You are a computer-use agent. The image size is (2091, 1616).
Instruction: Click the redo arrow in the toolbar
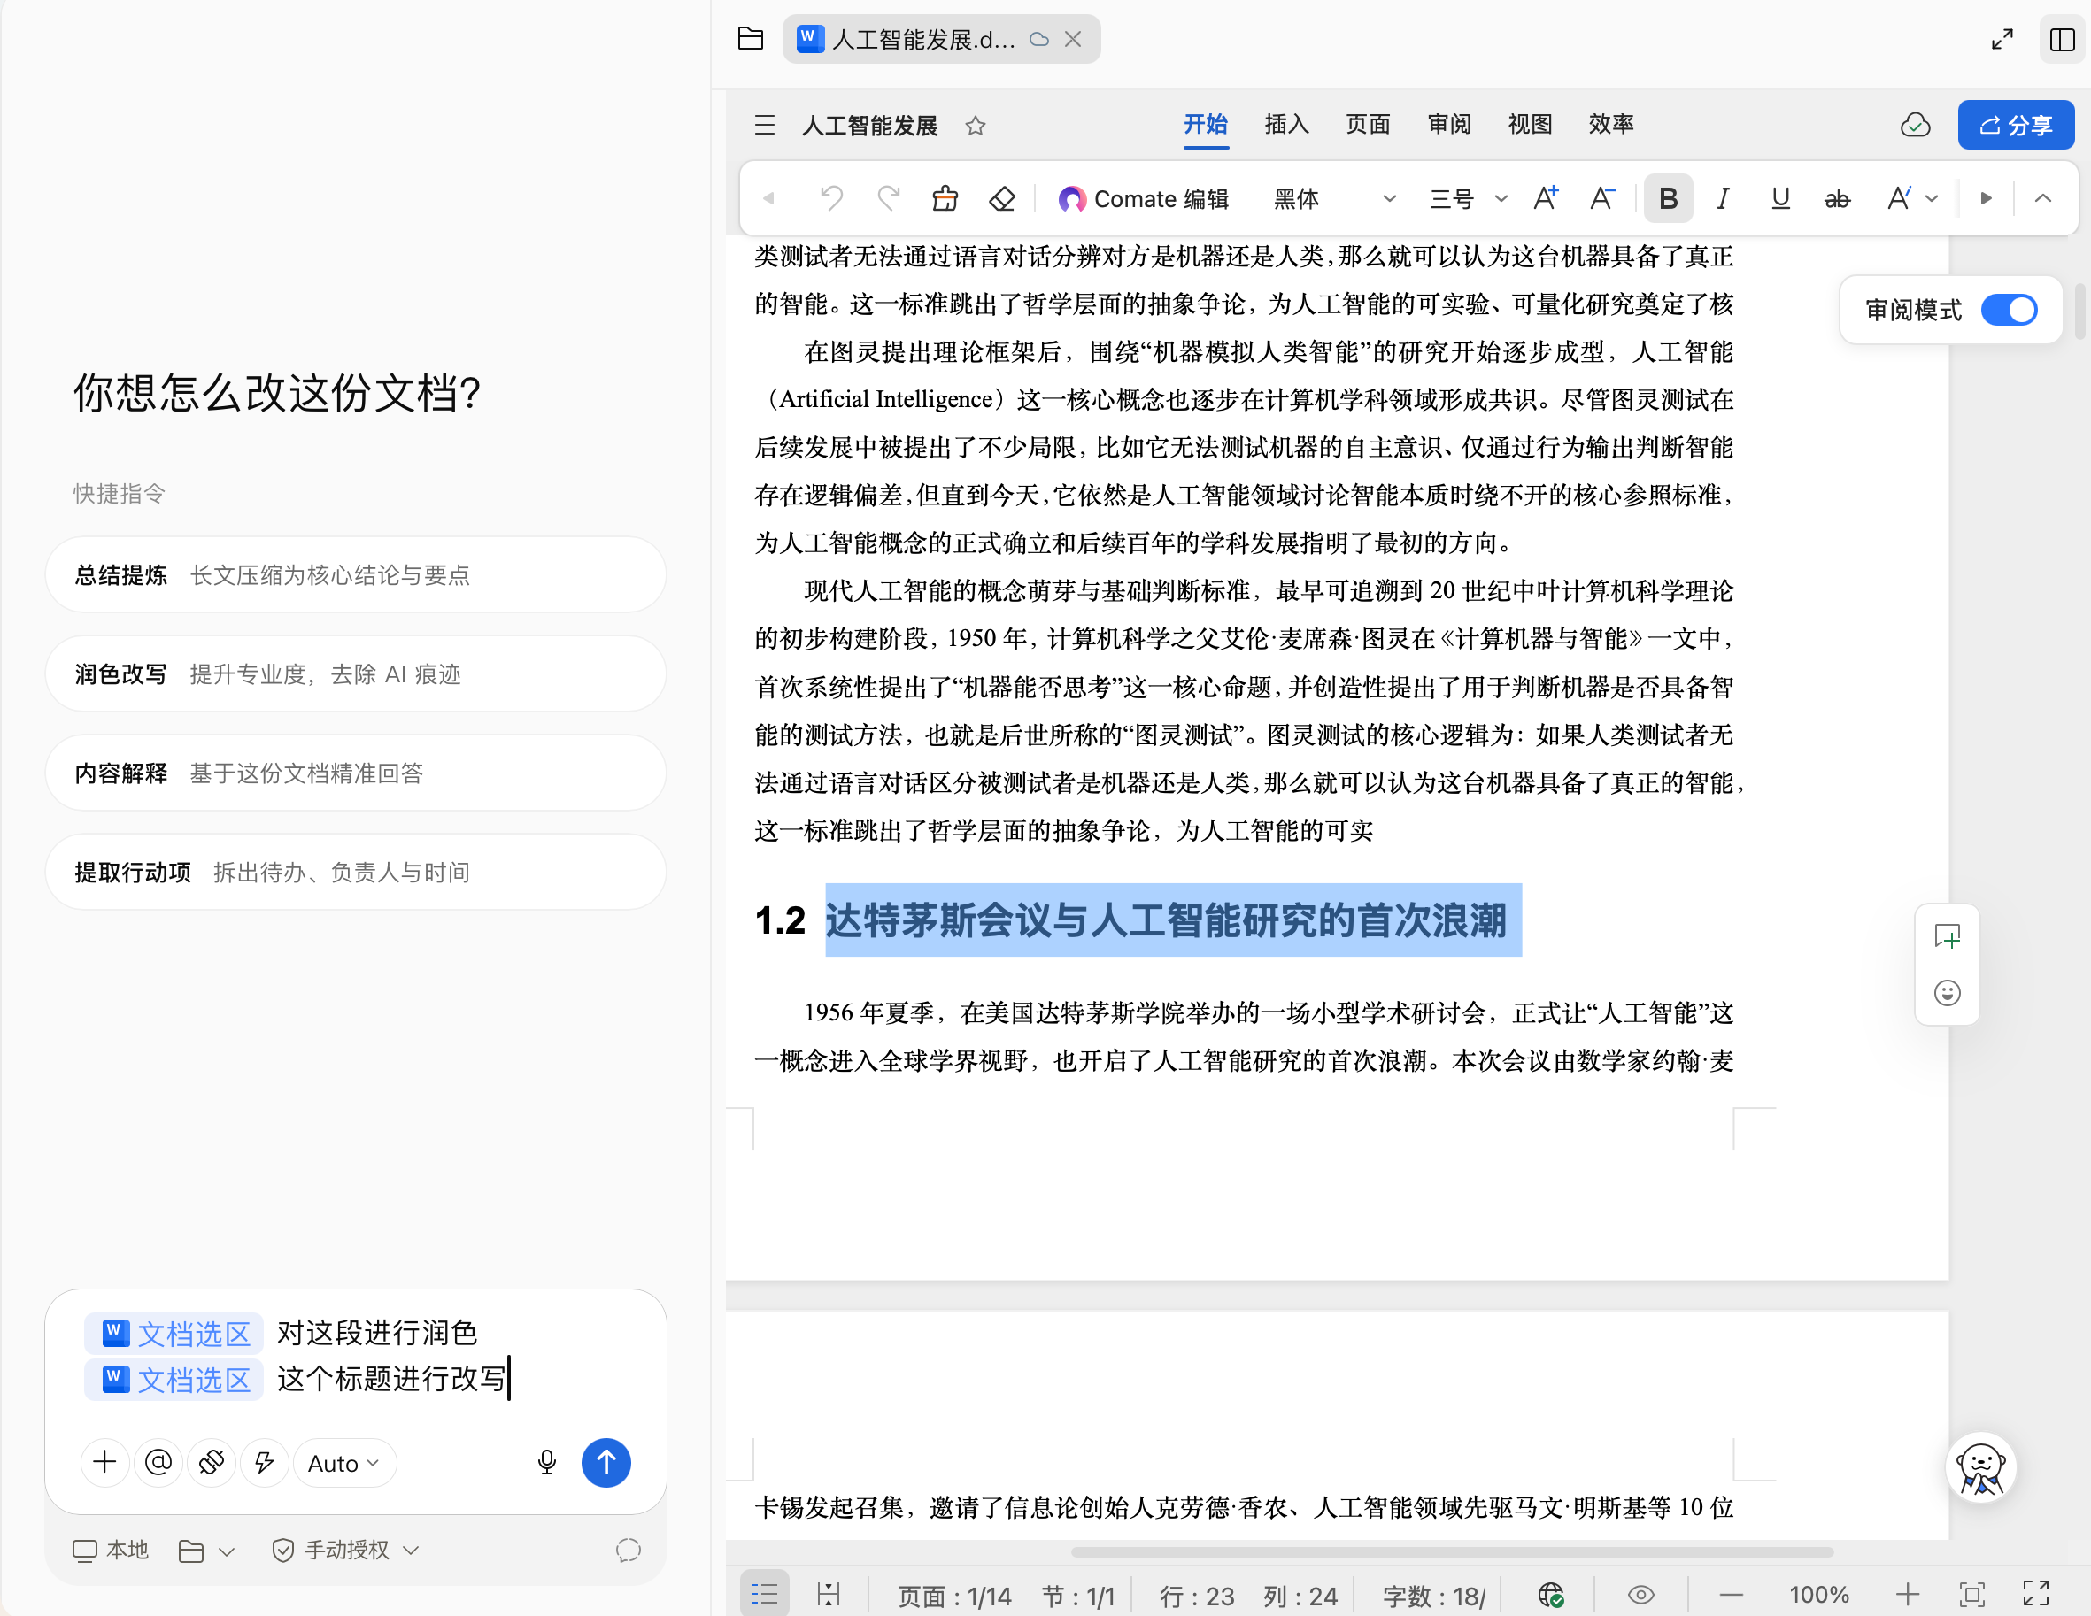(889, 198)
